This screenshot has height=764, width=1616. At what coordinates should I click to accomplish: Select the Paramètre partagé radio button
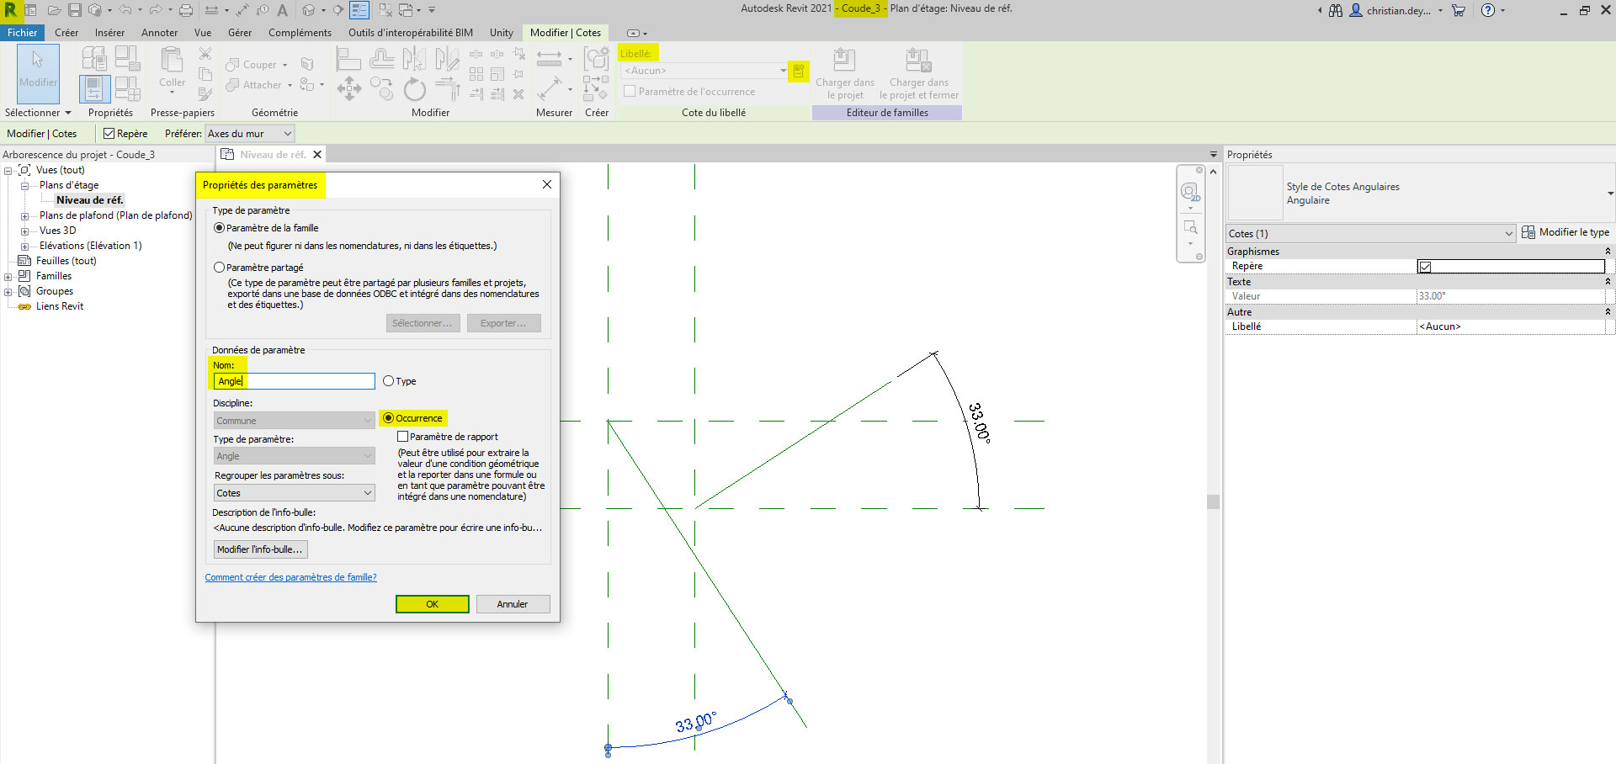(x=219, y=267)
